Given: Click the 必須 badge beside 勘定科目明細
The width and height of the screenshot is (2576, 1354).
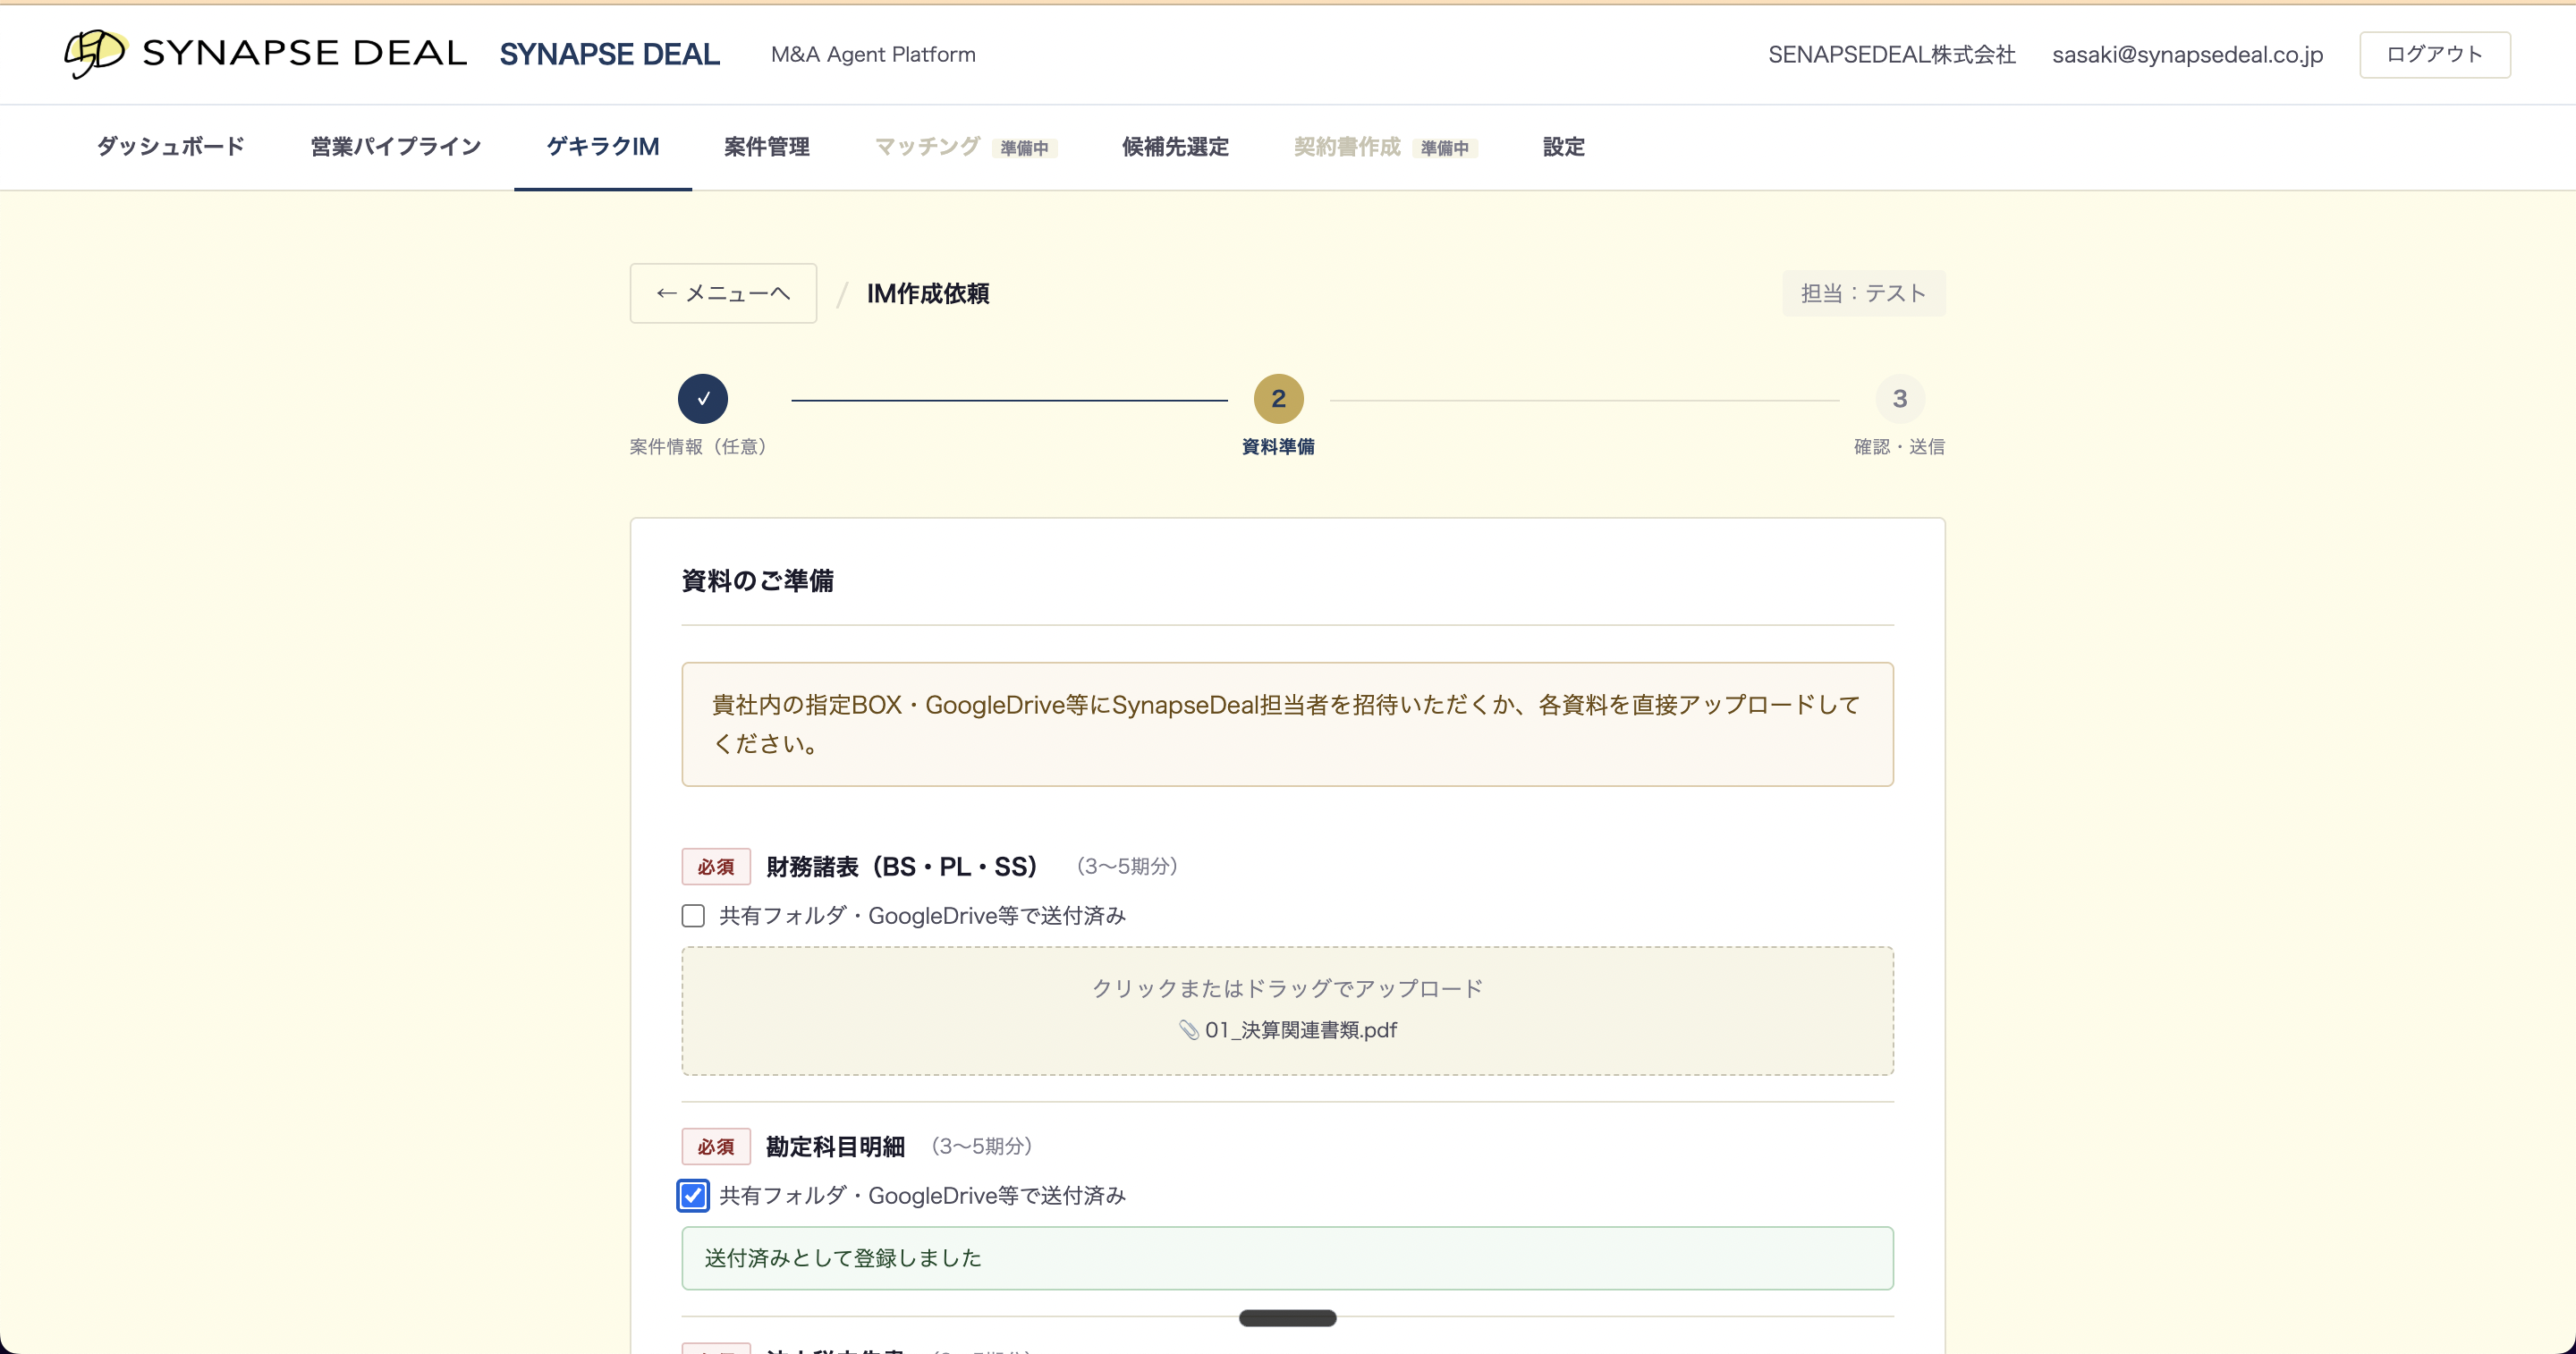Looking at the screenshot, I should (x=714, y=1146).
